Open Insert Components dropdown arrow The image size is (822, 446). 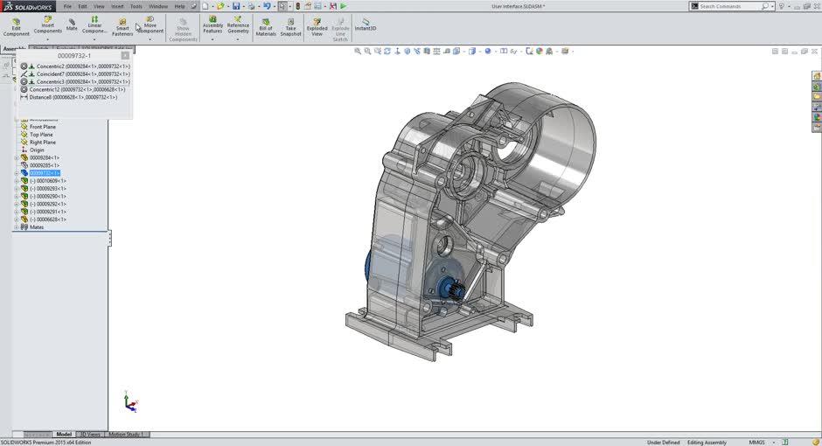pyautogui.click(x=47, y=39)
